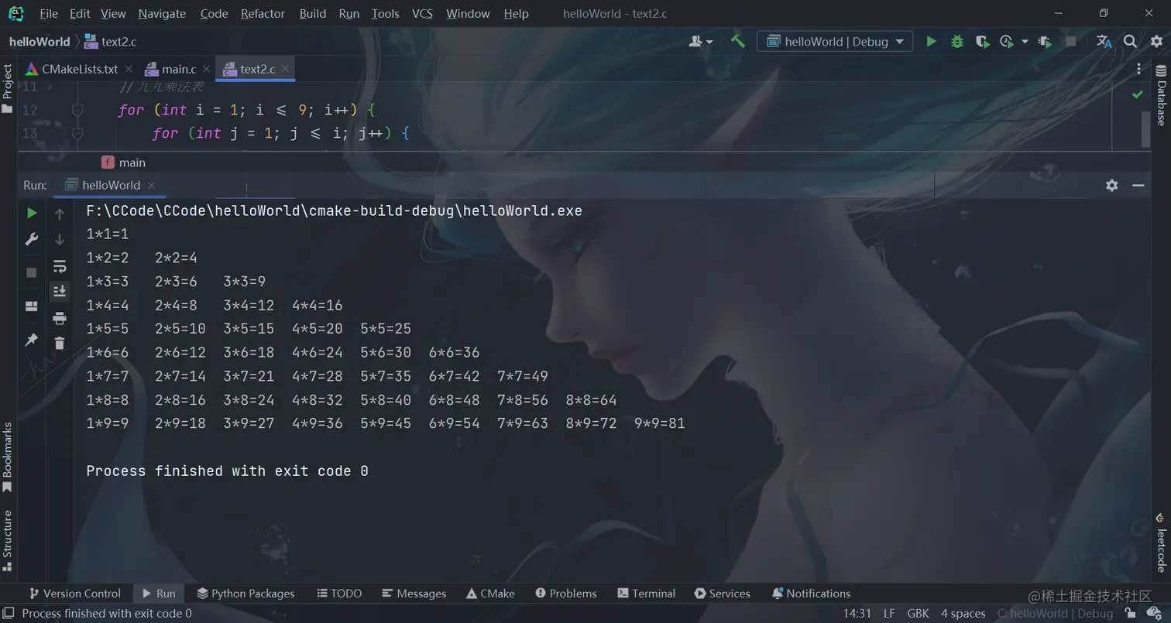
Task: Rerun program in Run panel
Action: [x=32, y=213]
